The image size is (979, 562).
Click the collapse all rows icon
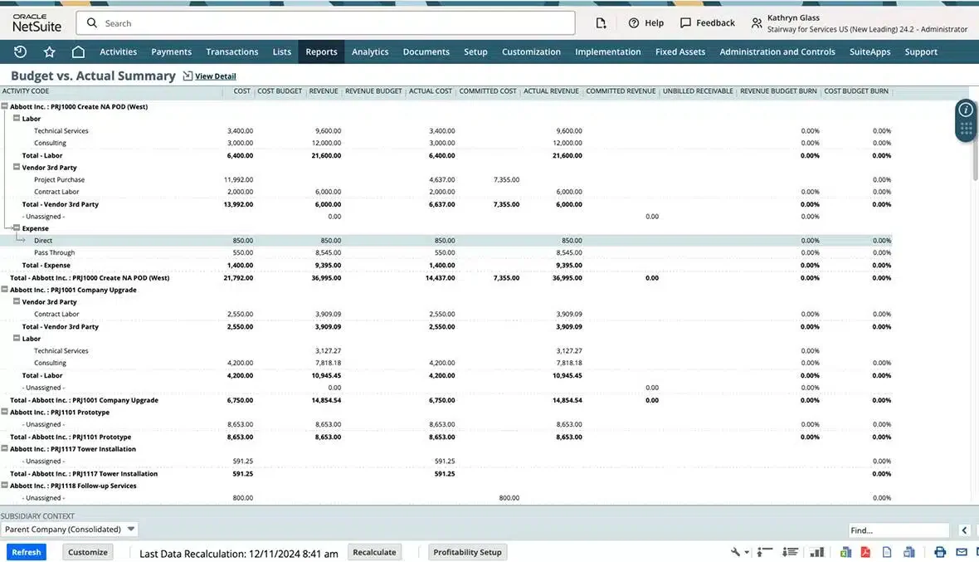[x=765, y=552]
